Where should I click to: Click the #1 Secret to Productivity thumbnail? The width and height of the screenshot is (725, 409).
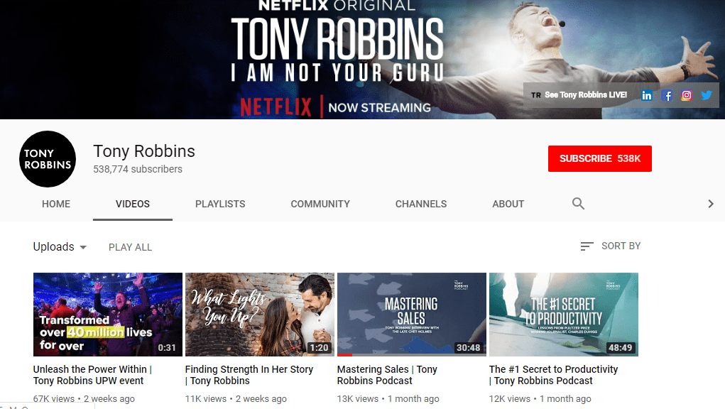[x=564, y=315]
